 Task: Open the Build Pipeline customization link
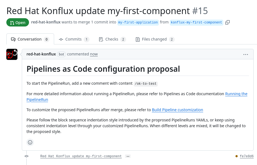(177, 110)
